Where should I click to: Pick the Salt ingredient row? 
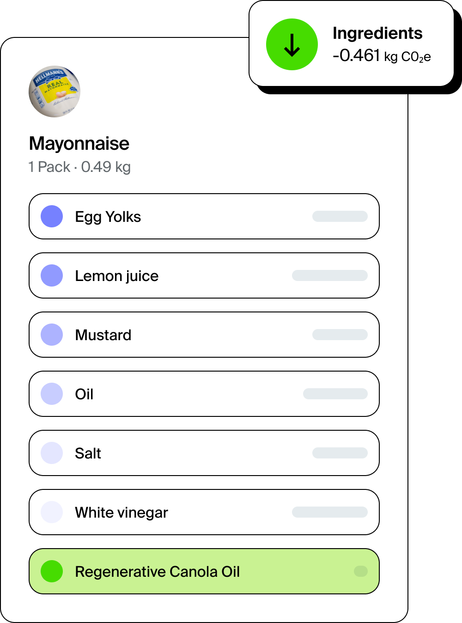[x=204, y=453]
